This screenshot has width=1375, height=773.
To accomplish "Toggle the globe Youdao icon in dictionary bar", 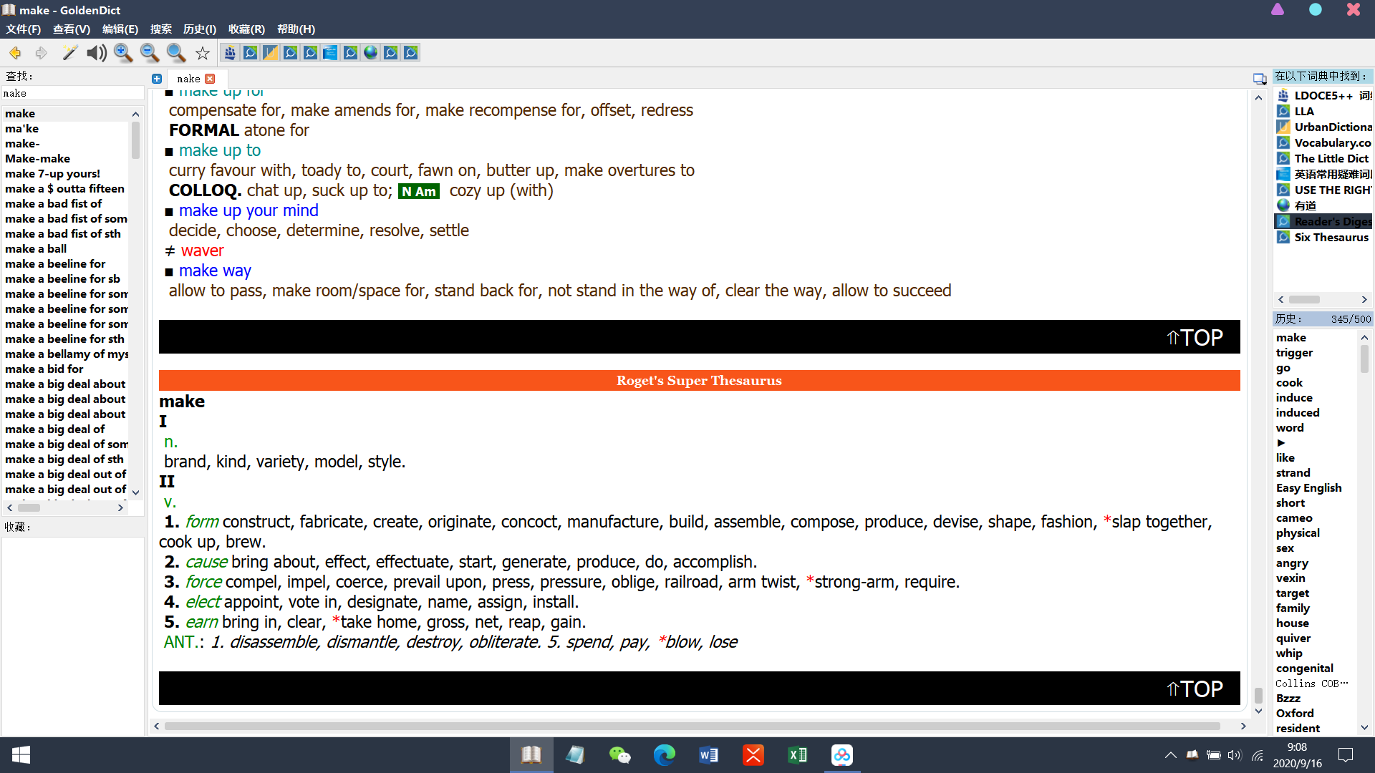I will click(370, 52).
